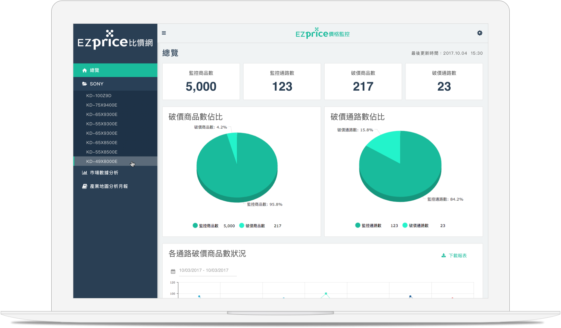Click the 監控商品數 5,000 stat card

coord(201,81)
